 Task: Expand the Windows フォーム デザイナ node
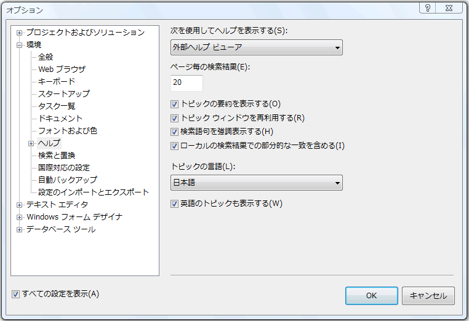(20, 217)
